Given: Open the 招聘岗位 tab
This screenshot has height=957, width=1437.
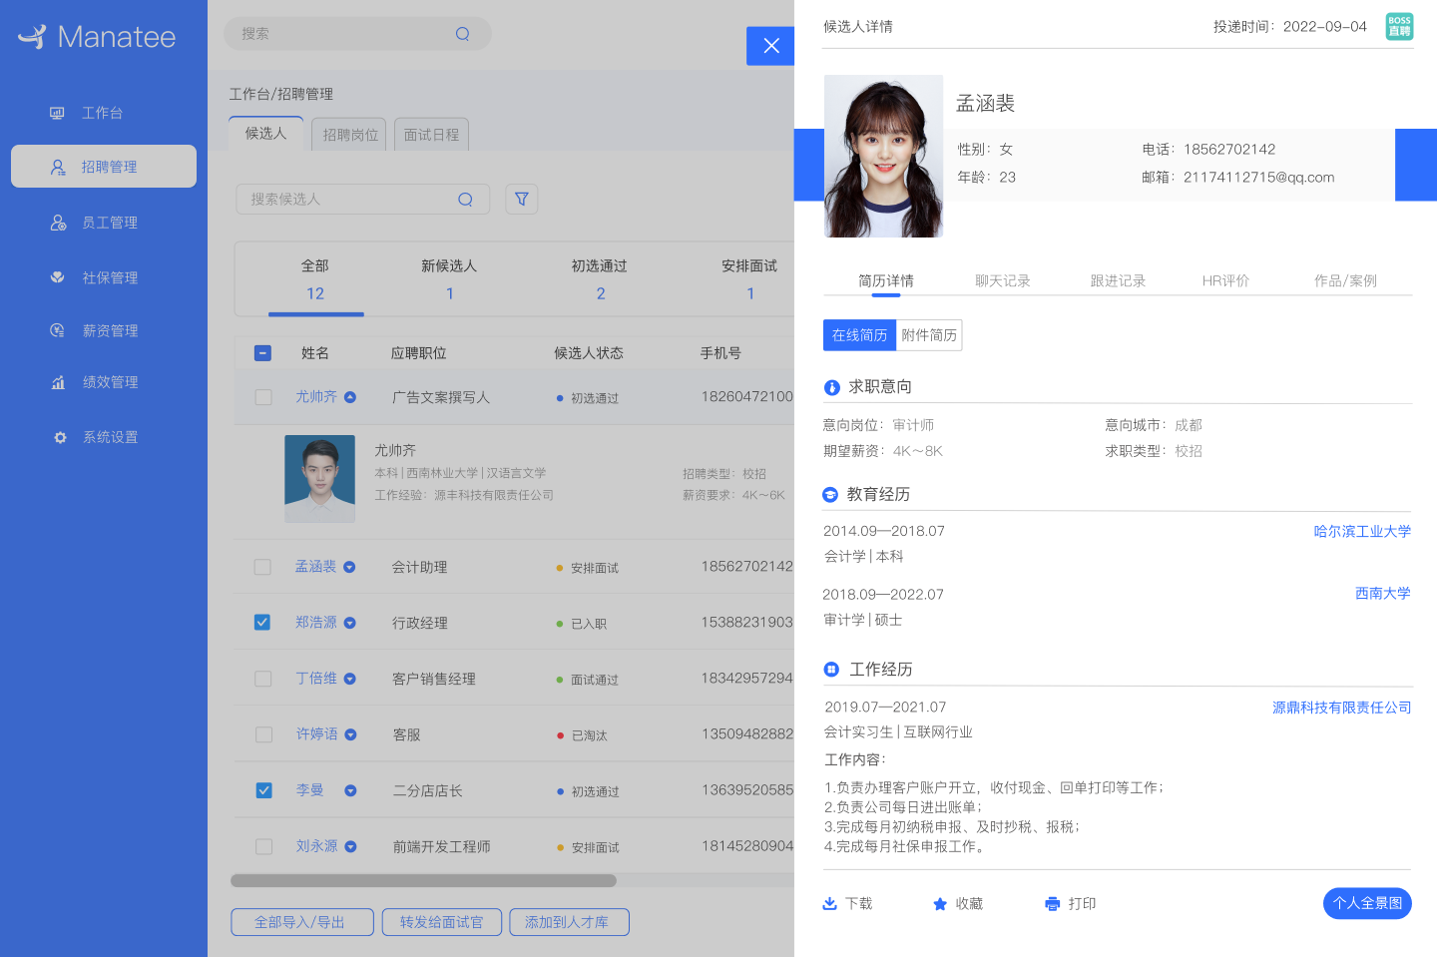Looking at the screenshot, I should coord(347,134).
